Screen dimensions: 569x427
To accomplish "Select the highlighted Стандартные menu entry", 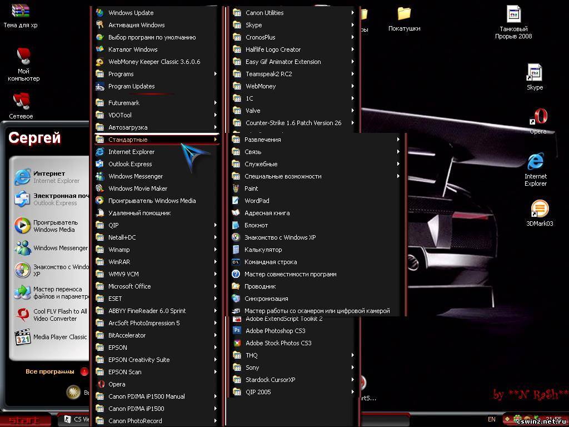I will pos(157,140).
